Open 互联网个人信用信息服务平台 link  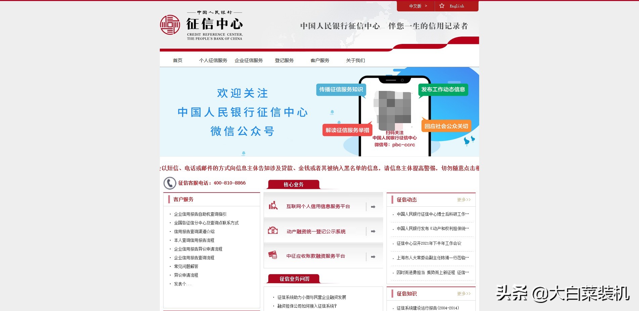click(318, 207)
